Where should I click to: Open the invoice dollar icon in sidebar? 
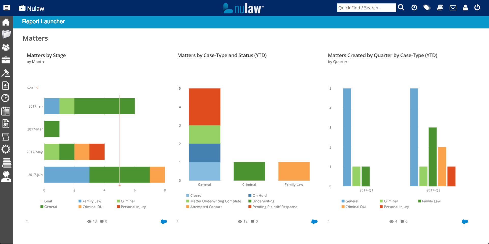tap(6, 124)
